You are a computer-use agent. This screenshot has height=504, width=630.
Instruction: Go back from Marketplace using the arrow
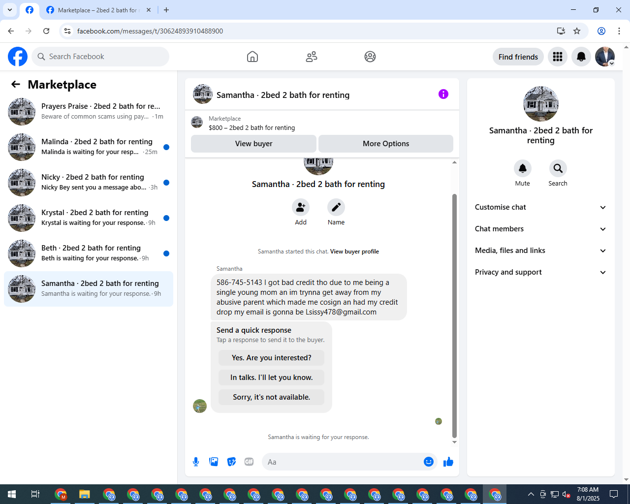click(x=16, y=85)
